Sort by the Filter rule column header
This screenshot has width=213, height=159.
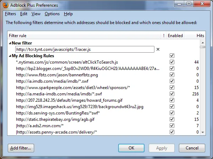coord(84,36)
